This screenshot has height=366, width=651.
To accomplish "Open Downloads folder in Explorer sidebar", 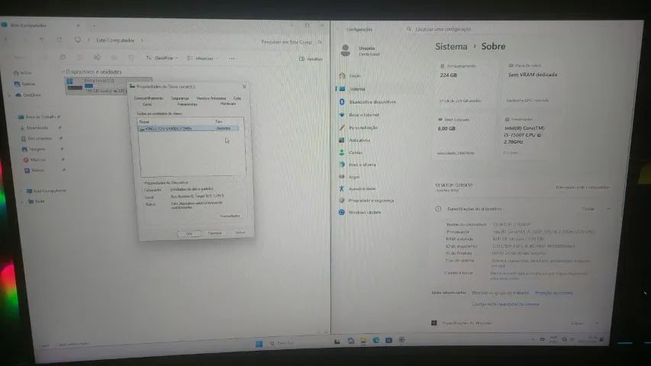I will (x=34, y=128).
